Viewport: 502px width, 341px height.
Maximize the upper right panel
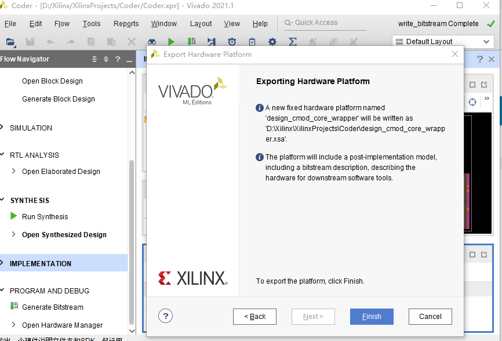pos(472,85)
